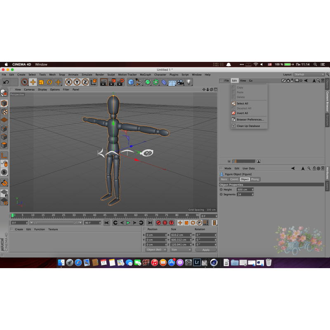Open the Object (Rel) coordinate dropdown
This screenshot has height=330, width=330.
tap(156, 250)
